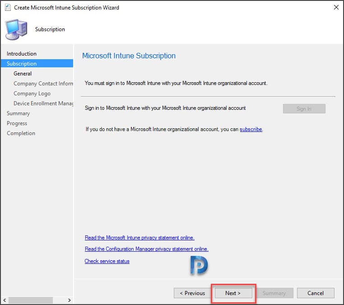Click the computer Subscription header icon

16,30
